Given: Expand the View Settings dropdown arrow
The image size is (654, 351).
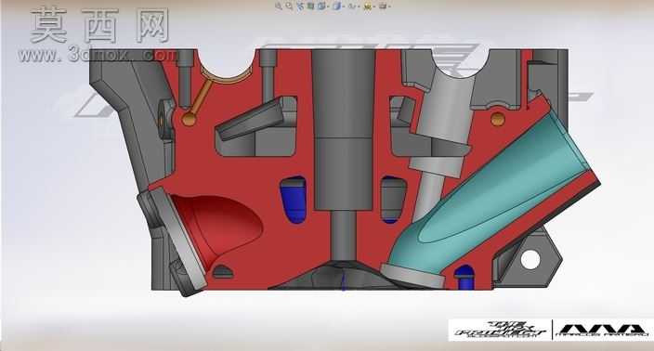Looking at the screenshot, I should coord(389,6).
